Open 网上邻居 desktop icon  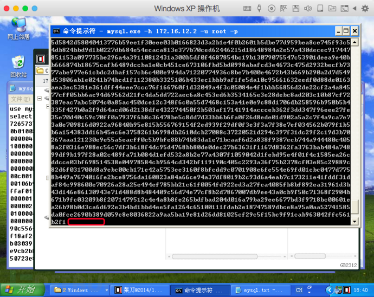click(x=18, y=29)
